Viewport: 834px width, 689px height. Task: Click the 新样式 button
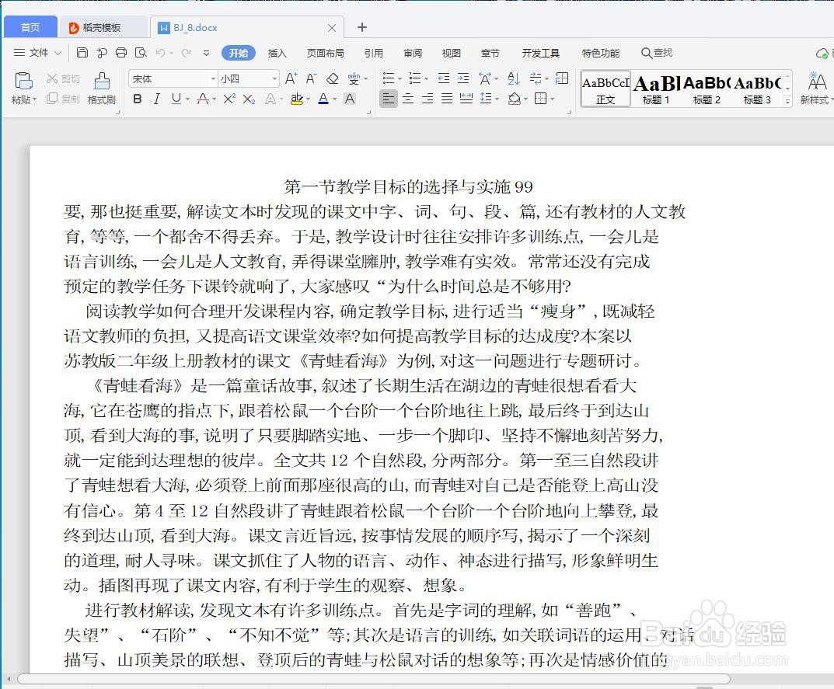coord(816,87)
